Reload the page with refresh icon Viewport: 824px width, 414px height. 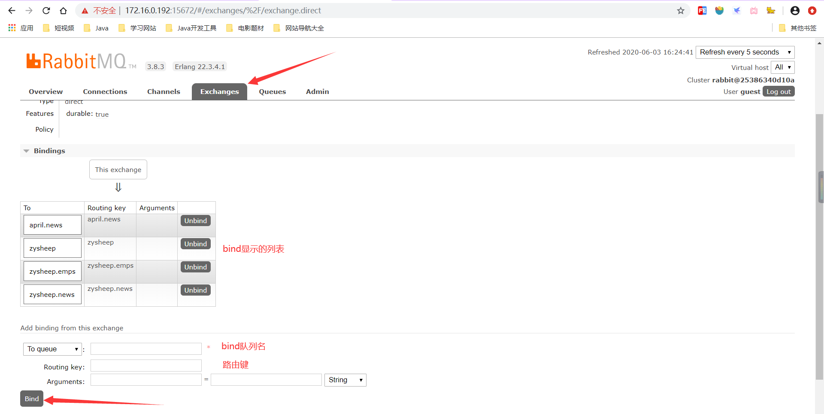coord(46,11)
